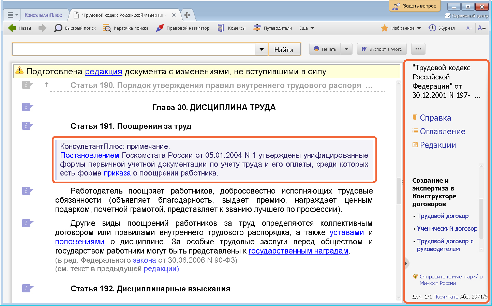Expand the Еще dropdown menu
This screenshot has width=492, height=306.
pyautogui.click(x=307, y=28)
